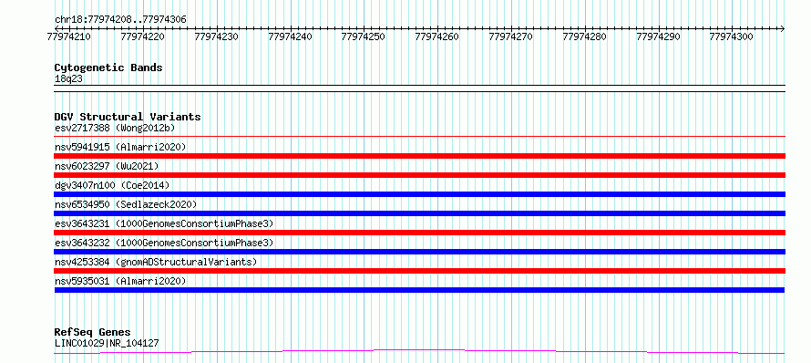Screen dimensions: 811x363
Task: Click the red bar for nsv6023297
Action: 419,175
